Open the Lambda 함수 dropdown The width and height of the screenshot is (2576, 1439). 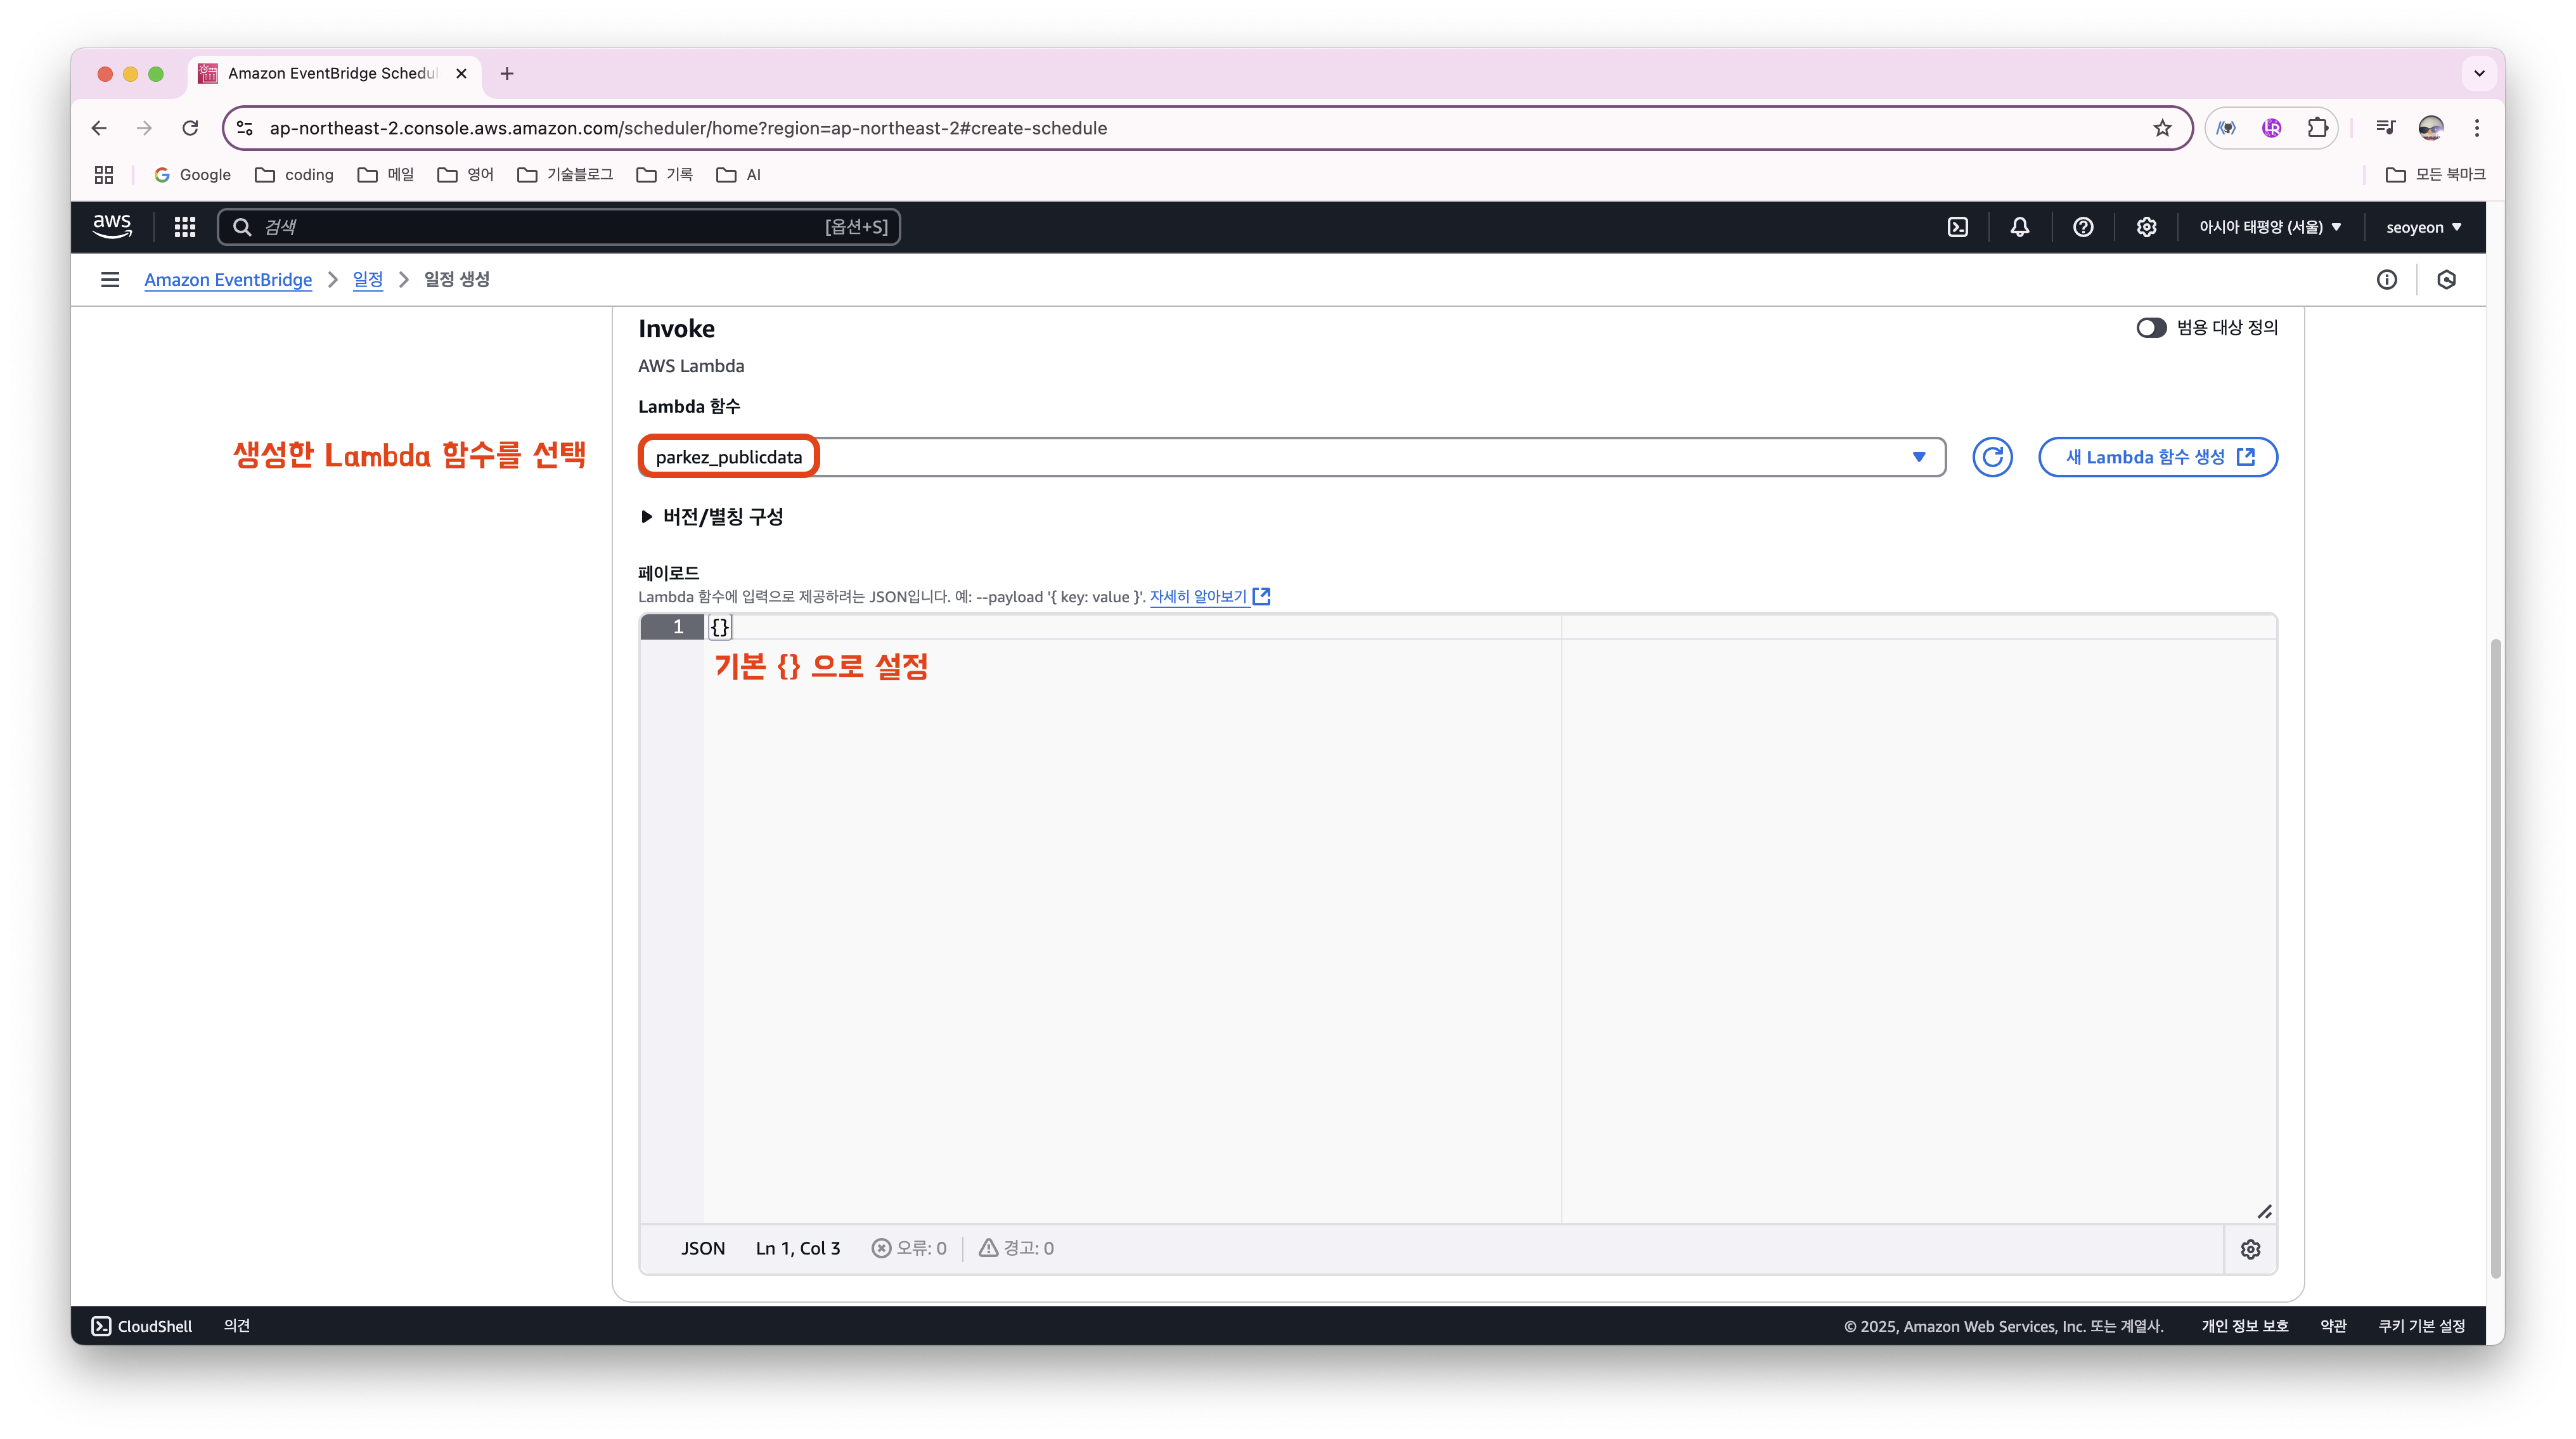(x=1292, y=457)
